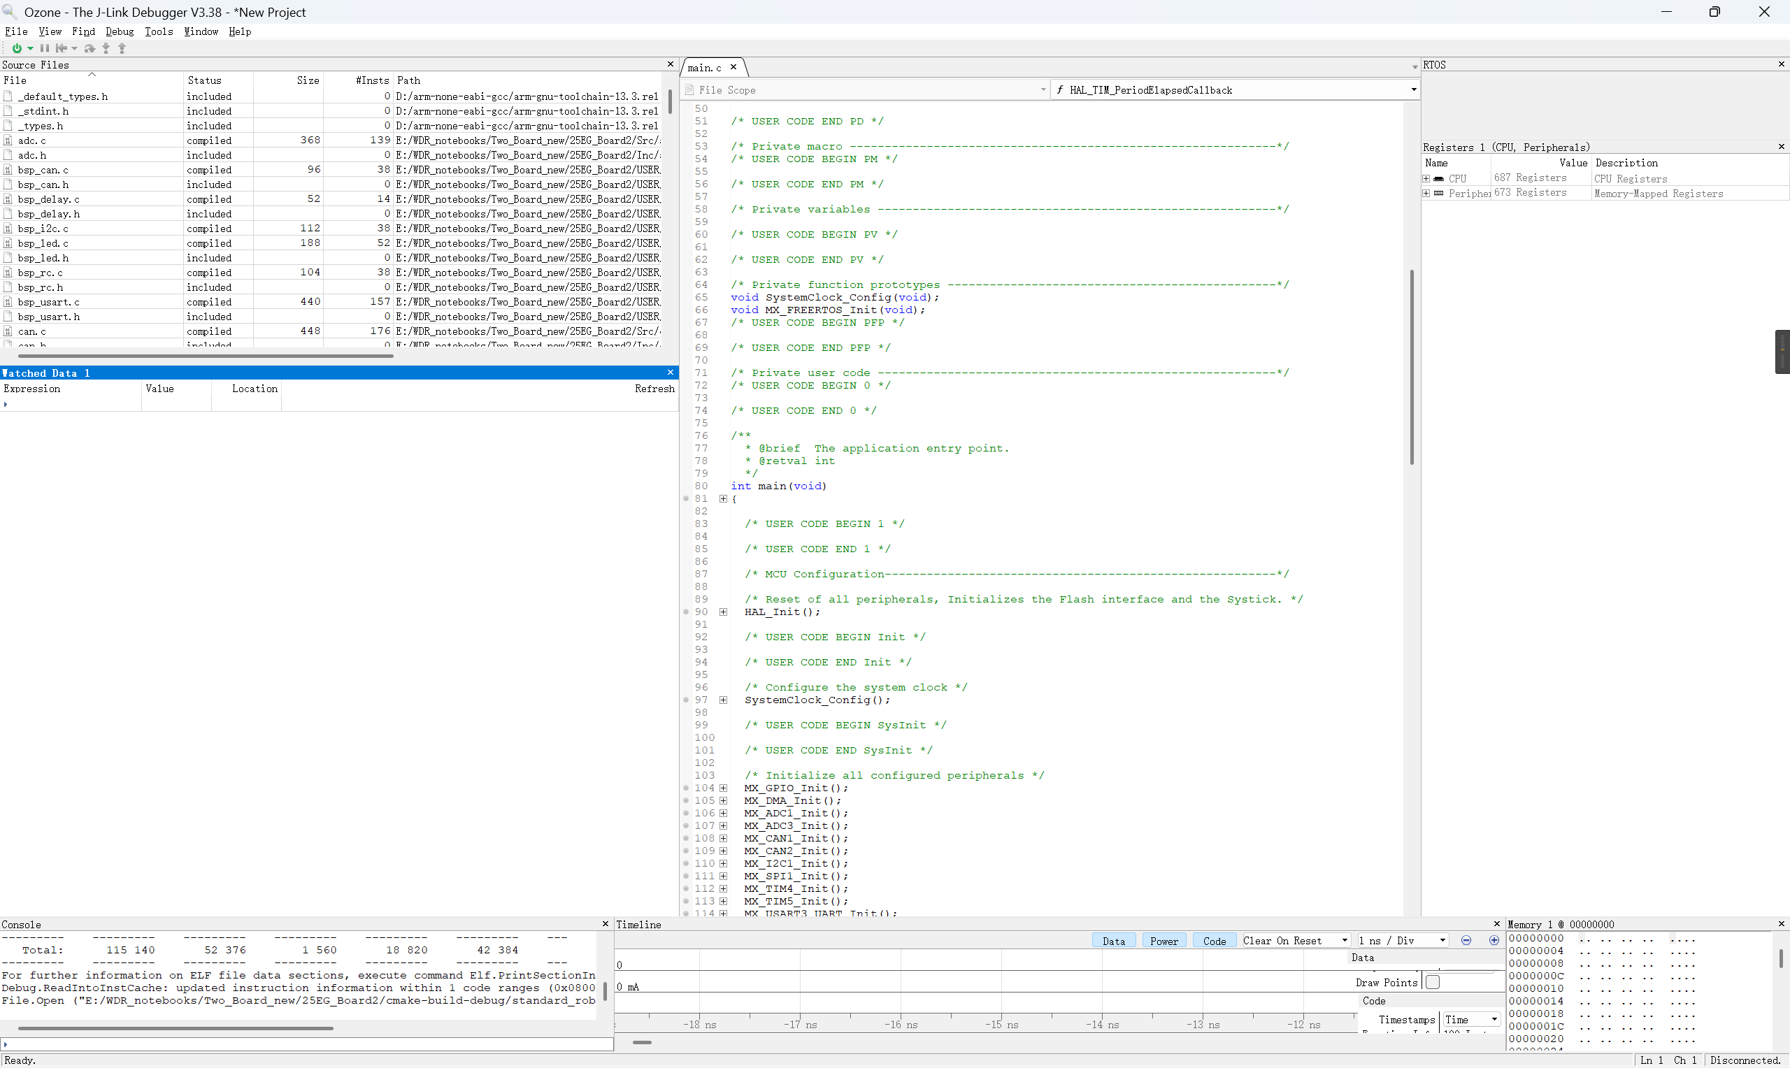Zoom out timeline with minus icon
The width and height of the screenshot is (1790, 1068).
coord(1466,941)
